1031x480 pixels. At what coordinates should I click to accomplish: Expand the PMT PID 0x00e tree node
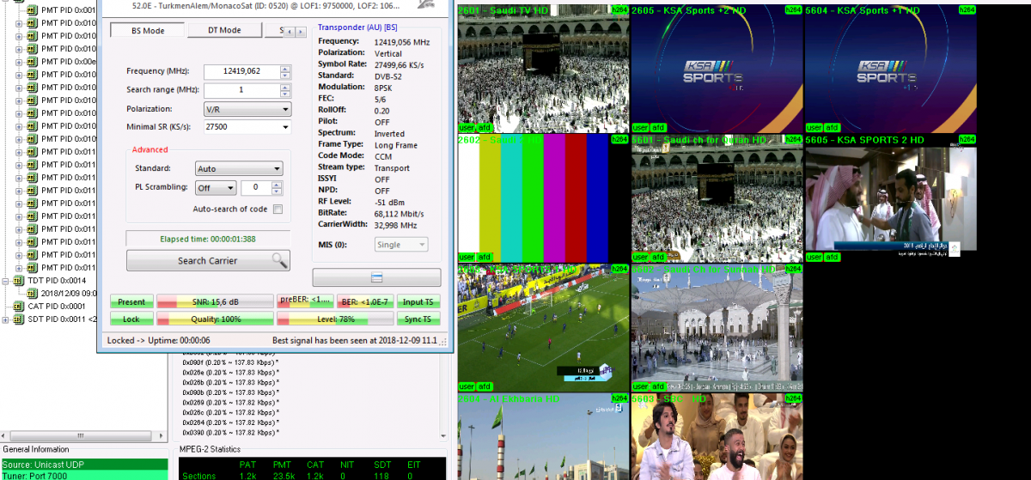19,62
